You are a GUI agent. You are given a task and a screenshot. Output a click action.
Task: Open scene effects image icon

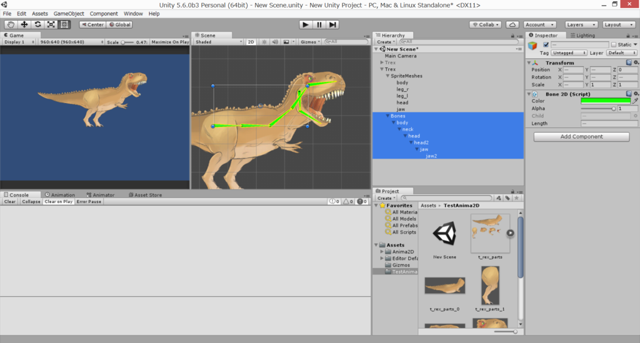[286, 42]
